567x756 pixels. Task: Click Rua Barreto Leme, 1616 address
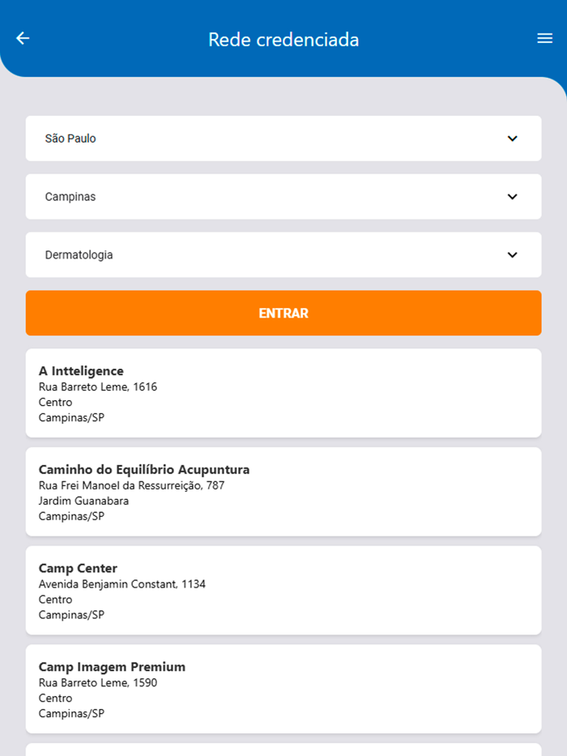click(x=99, y=387)
